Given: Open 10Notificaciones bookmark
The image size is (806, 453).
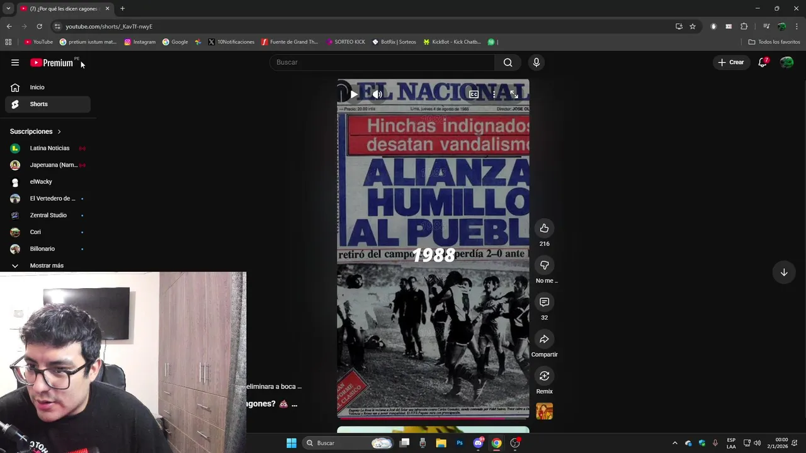Looking at the screenshot, I should (231, 42).
